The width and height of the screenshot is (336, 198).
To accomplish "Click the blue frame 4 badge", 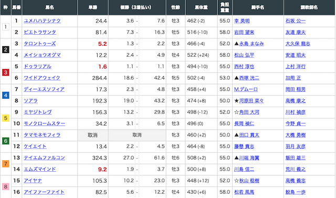I will pos(6,96).
